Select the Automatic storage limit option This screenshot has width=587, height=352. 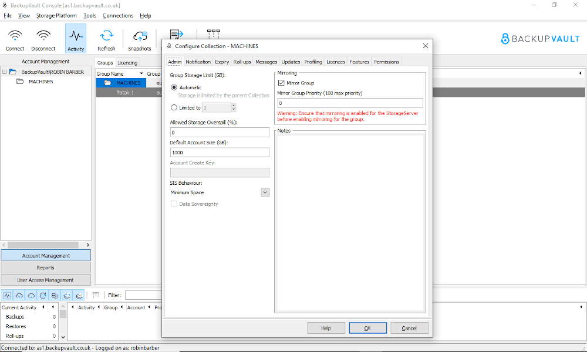tap(174, 87)
